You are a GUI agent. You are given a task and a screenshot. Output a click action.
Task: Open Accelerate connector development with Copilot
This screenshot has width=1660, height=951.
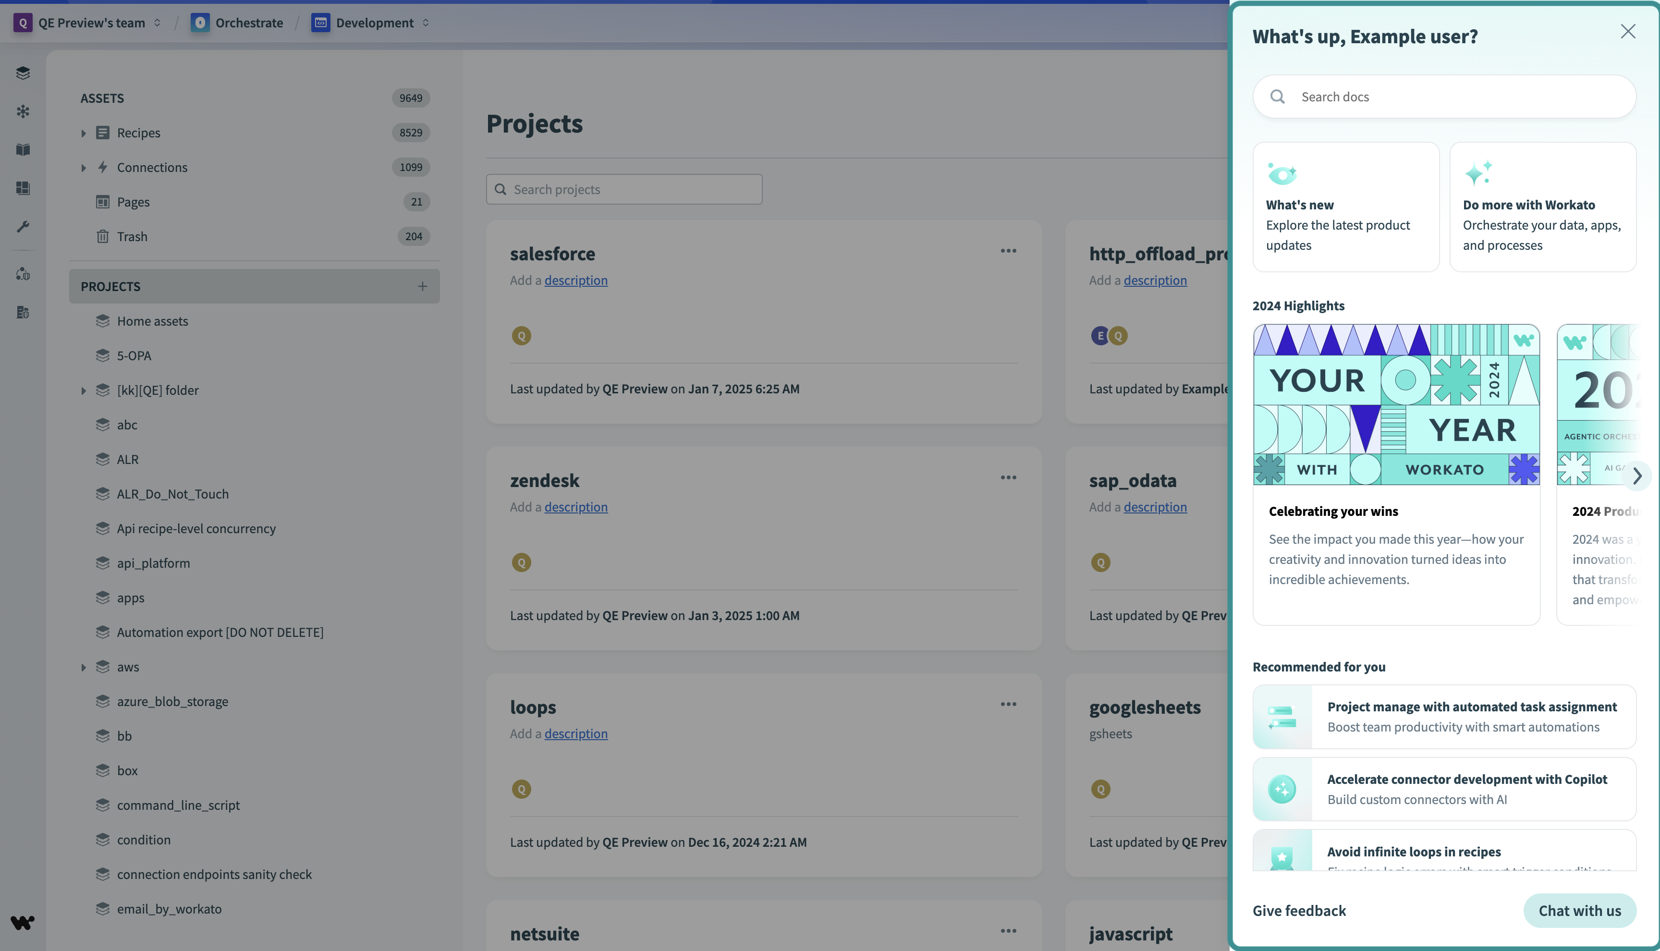click(x=1444, y=789)
